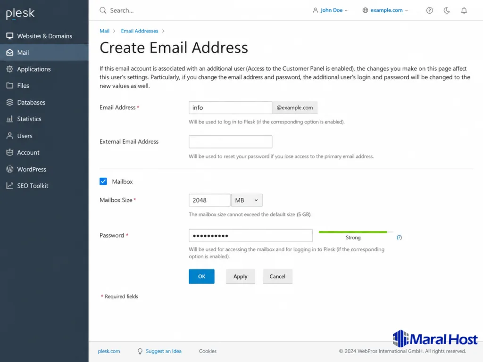Open notifications bell icon

click(x=464, y=10)
